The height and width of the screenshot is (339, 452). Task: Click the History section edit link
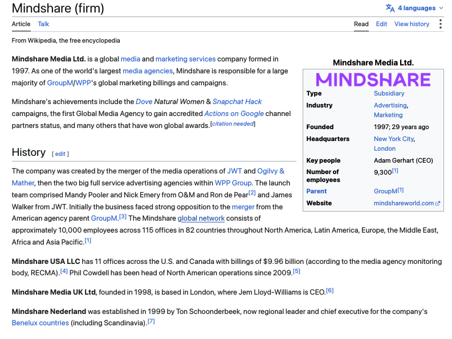(60, 154)
